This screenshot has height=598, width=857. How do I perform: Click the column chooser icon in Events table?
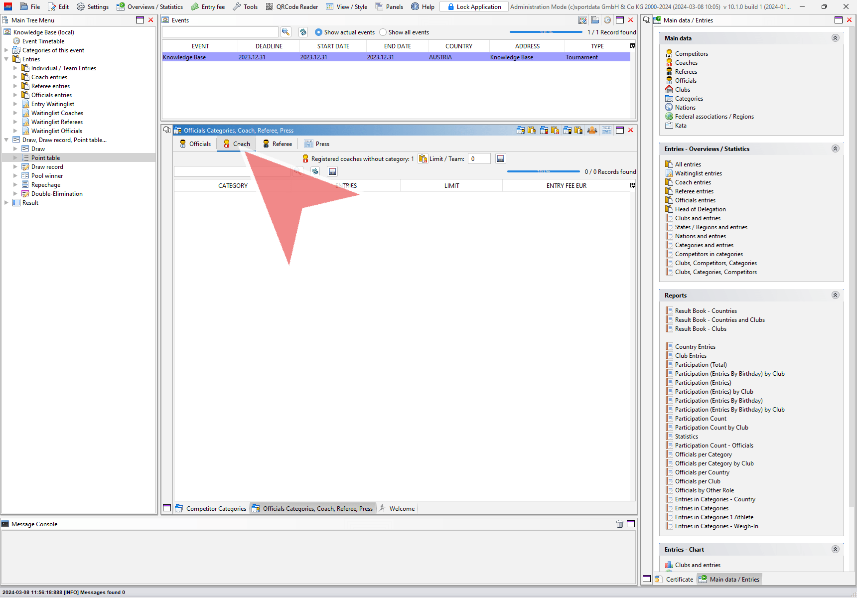(x=632, y=46)
